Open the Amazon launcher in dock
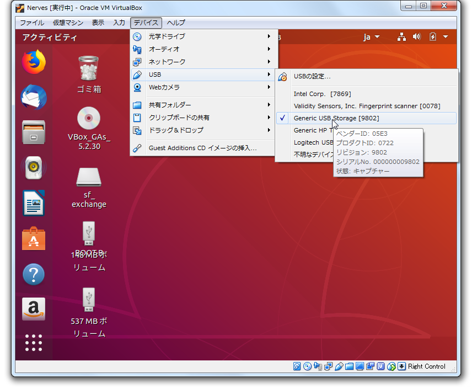Image resolution: width=472 pixels, height=388 pixels. pos(34,309)
